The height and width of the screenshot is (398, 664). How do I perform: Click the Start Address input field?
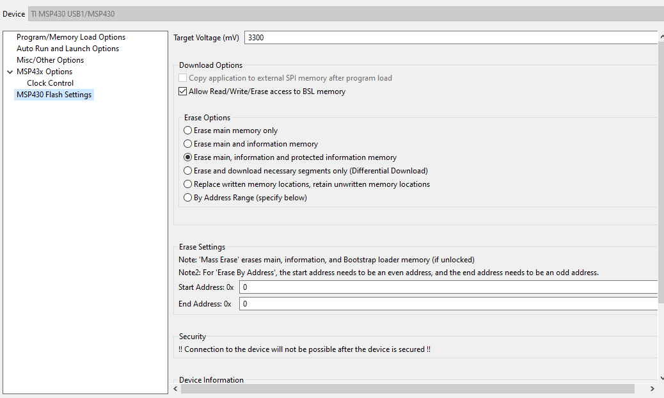coord(449,287)
